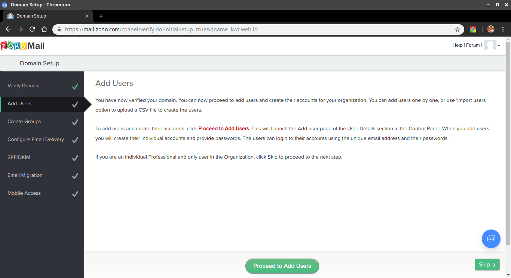This screenshot has height=278, width=511.
Task: Go to browser home page icon
Action: click(x=44, y=29)
